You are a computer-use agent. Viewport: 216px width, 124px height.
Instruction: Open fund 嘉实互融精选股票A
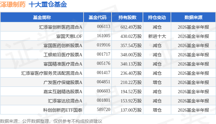point(63,92)
